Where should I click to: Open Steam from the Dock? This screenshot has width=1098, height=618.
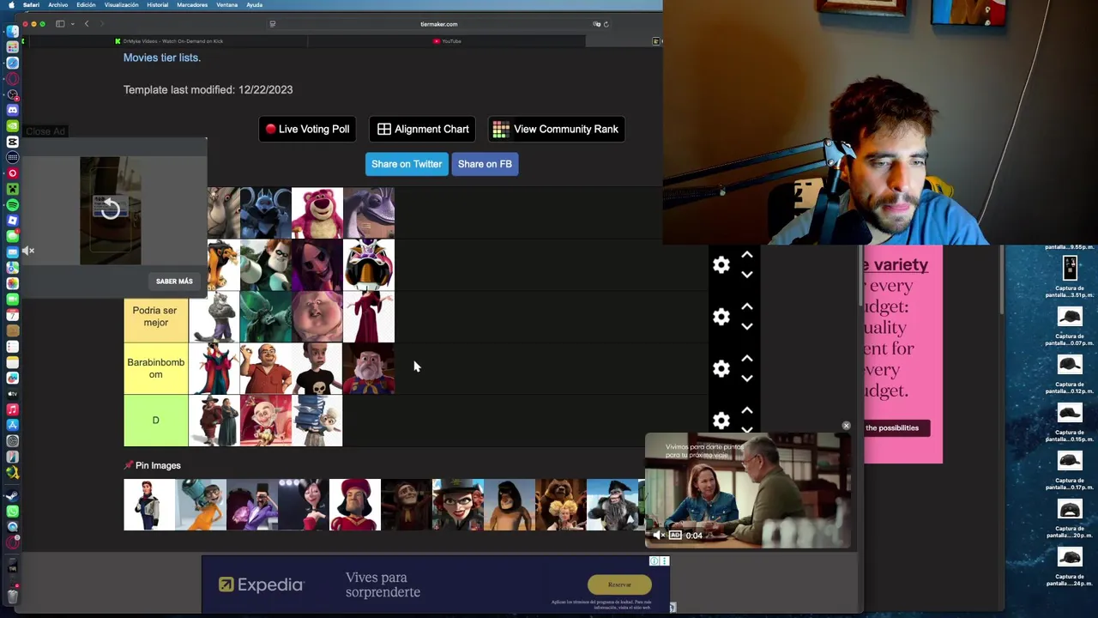coord(12,495)
